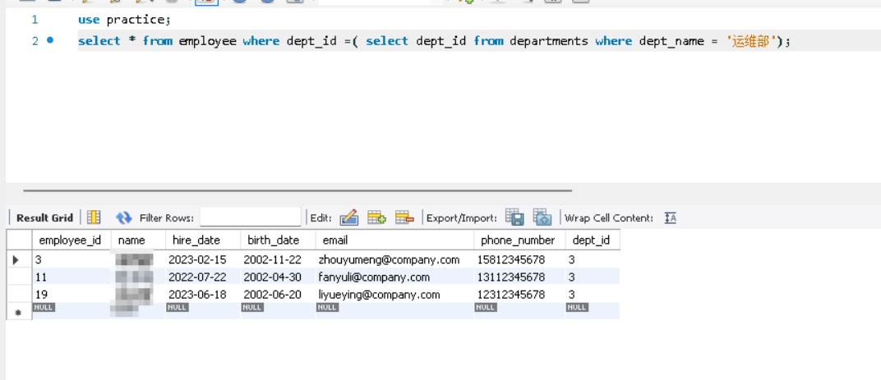
Task: Click the Edit current row pencil icon
Action: point(349,217)
